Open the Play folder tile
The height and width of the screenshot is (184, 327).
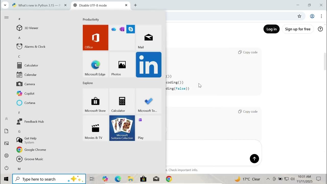click(x=149, y=128)
